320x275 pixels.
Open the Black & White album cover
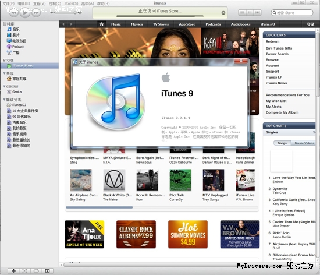click(114, 180)
